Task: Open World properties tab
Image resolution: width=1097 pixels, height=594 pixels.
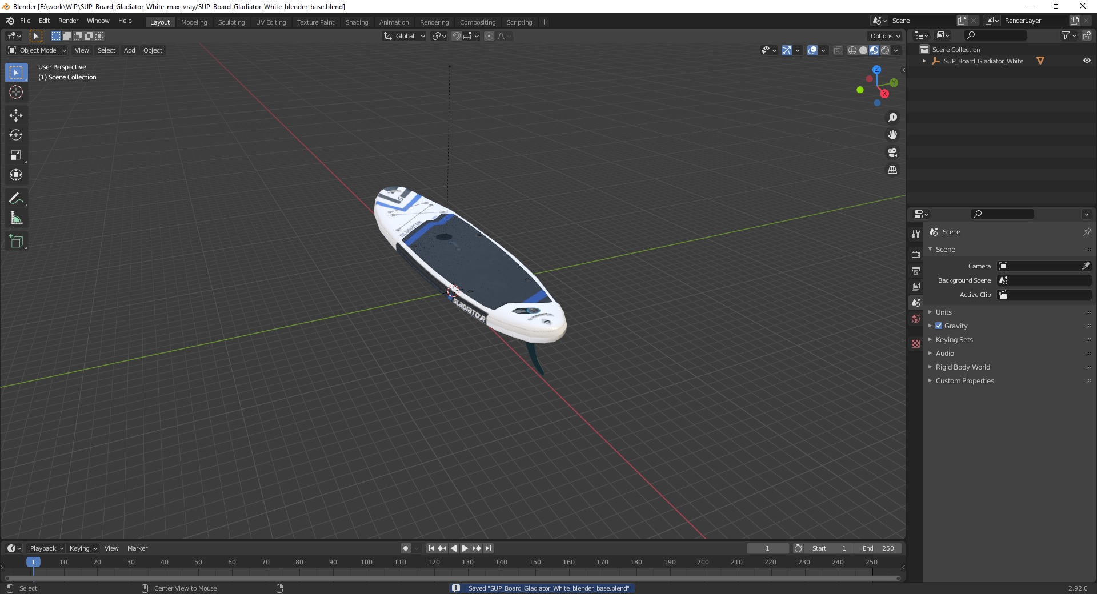Action: 916,319
